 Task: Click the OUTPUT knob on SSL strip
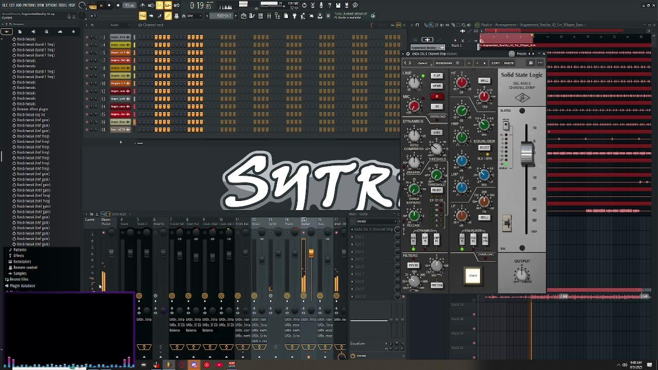[522, 275]
